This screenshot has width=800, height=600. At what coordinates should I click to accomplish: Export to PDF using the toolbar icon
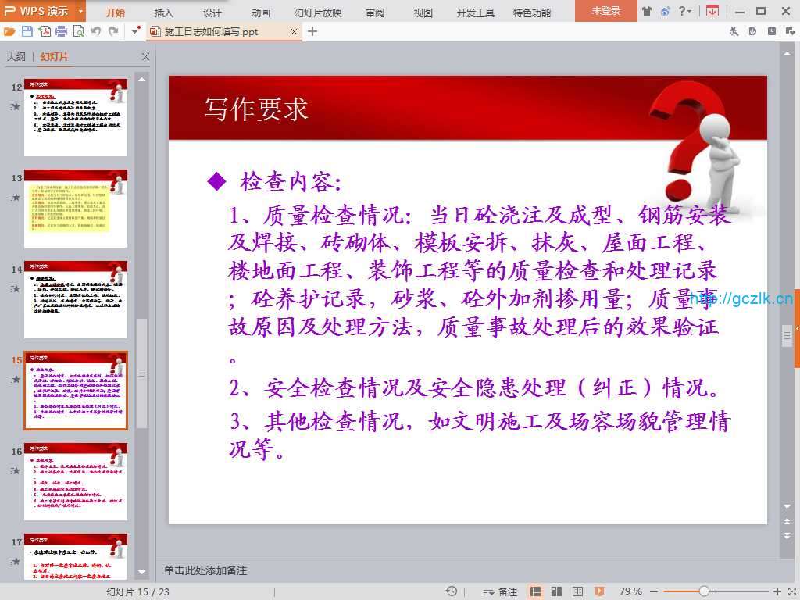(x=45, y=31)
